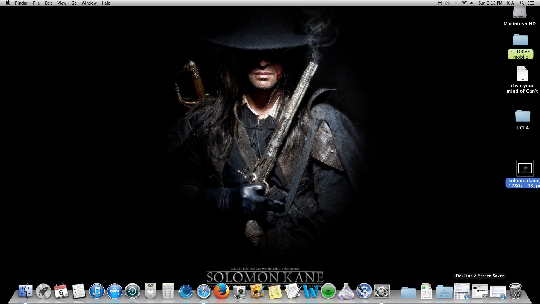The image size is (540, 304).
Task: Open Calendar showing Oct 6
Action: 61,291
